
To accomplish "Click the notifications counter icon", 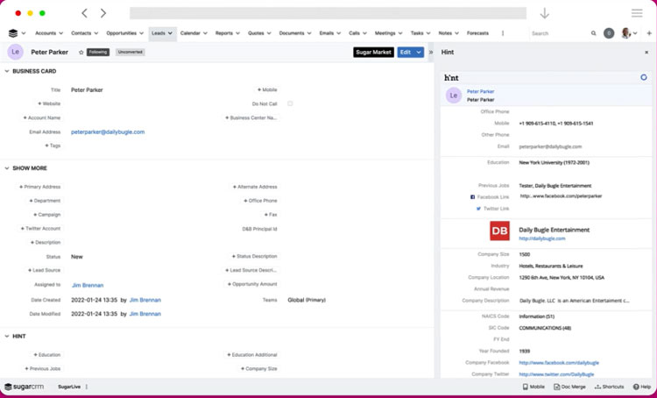I will pyautogui.click(x=609, y=33).
